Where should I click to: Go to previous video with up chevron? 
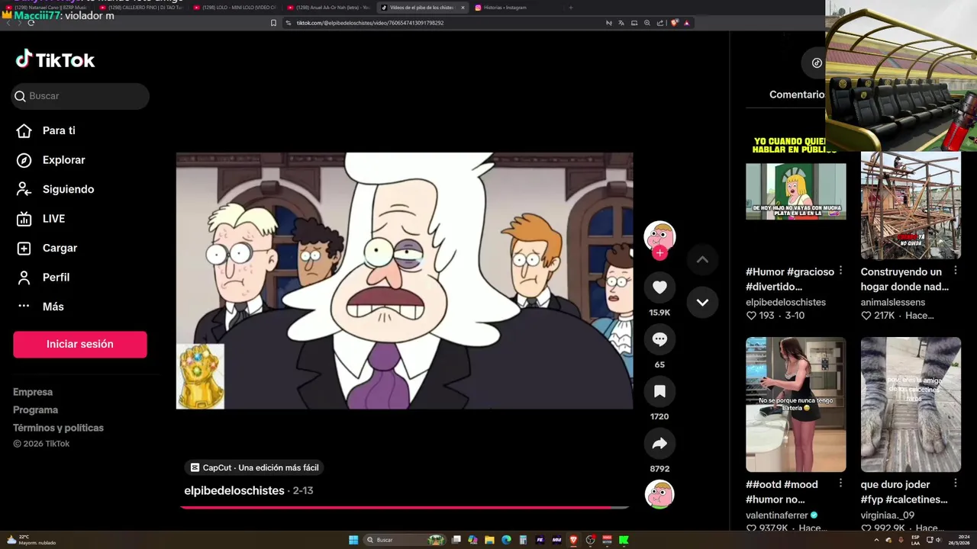(702, 260)
